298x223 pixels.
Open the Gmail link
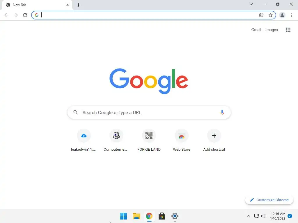(256, 30)
